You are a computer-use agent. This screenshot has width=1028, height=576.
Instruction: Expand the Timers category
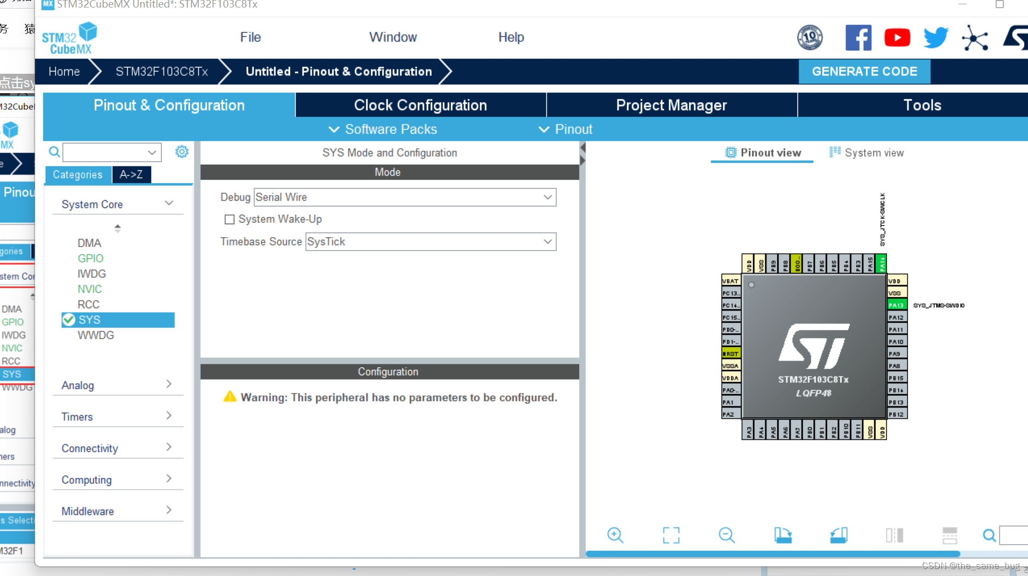tap(117, 417)
